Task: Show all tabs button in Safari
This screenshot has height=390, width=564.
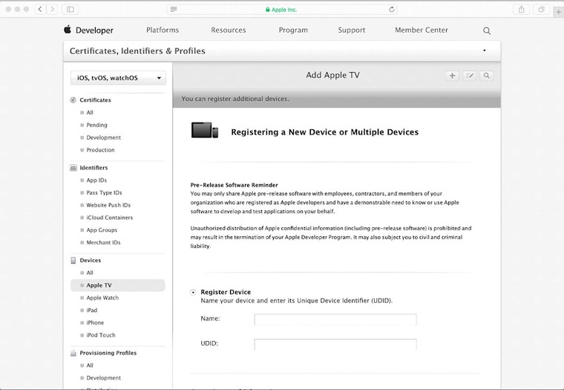Action: [541, 10]
